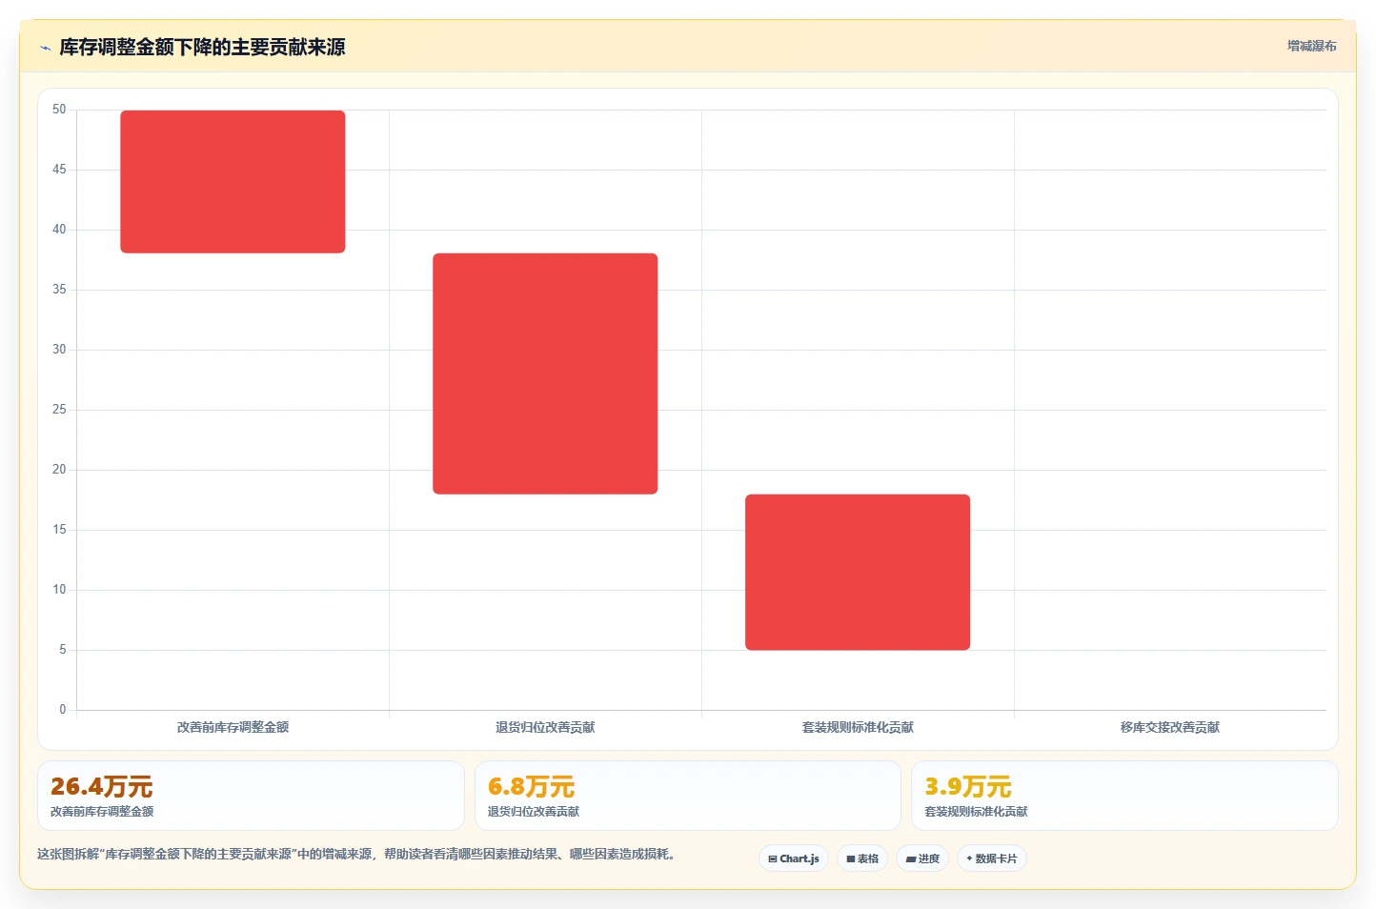Select the 数据卡片 tag pill
The height and width of the screenshot is (909, 1376).
(x=992, y=858)
